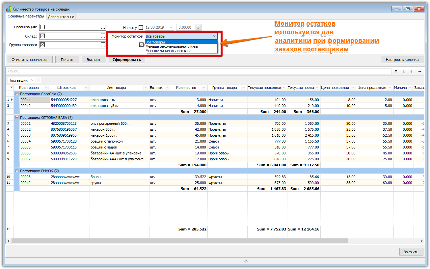
Task: Switch to the Дополнительно tab
Action: (x=61, y=17)
